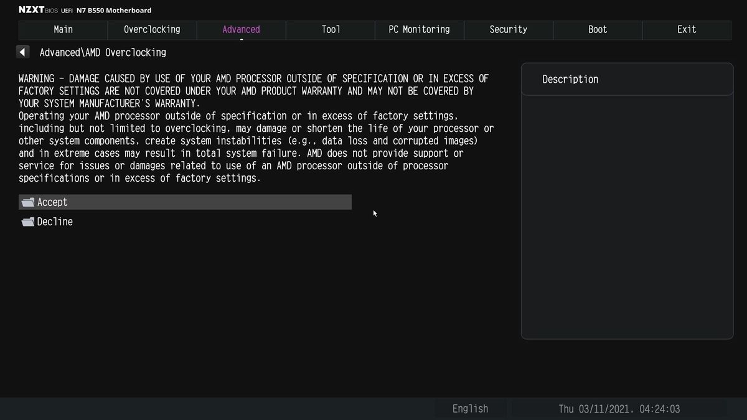Click the date and time display

click(x=619, y=409)
